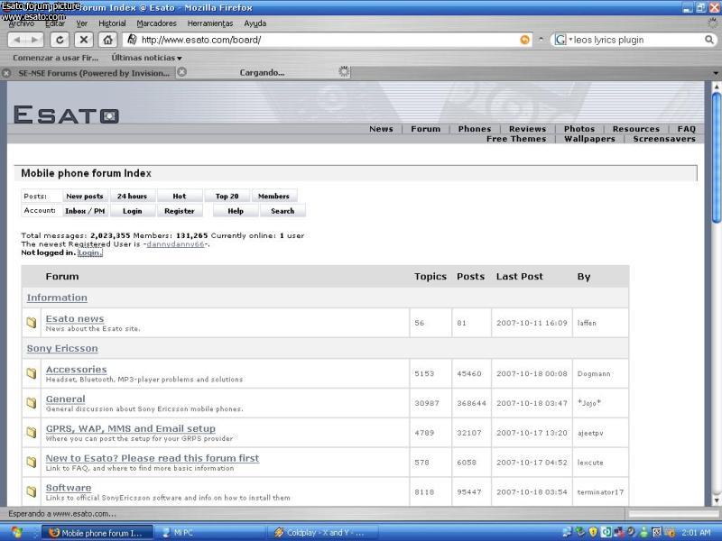Close the Cargando tab
This screenshot has height=541, width=722.
coord(182,72)
